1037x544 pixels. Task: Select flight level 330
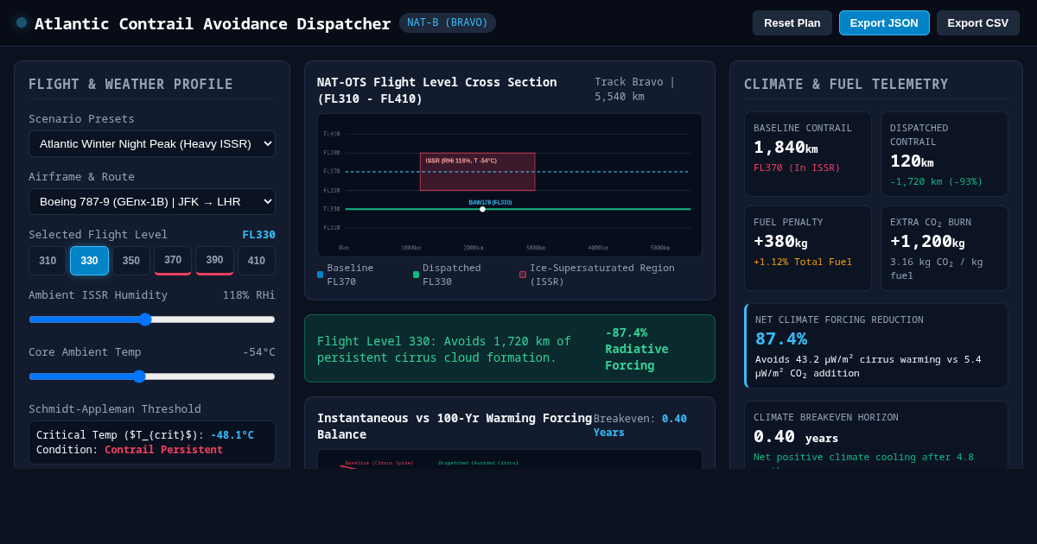pos(89,261)
